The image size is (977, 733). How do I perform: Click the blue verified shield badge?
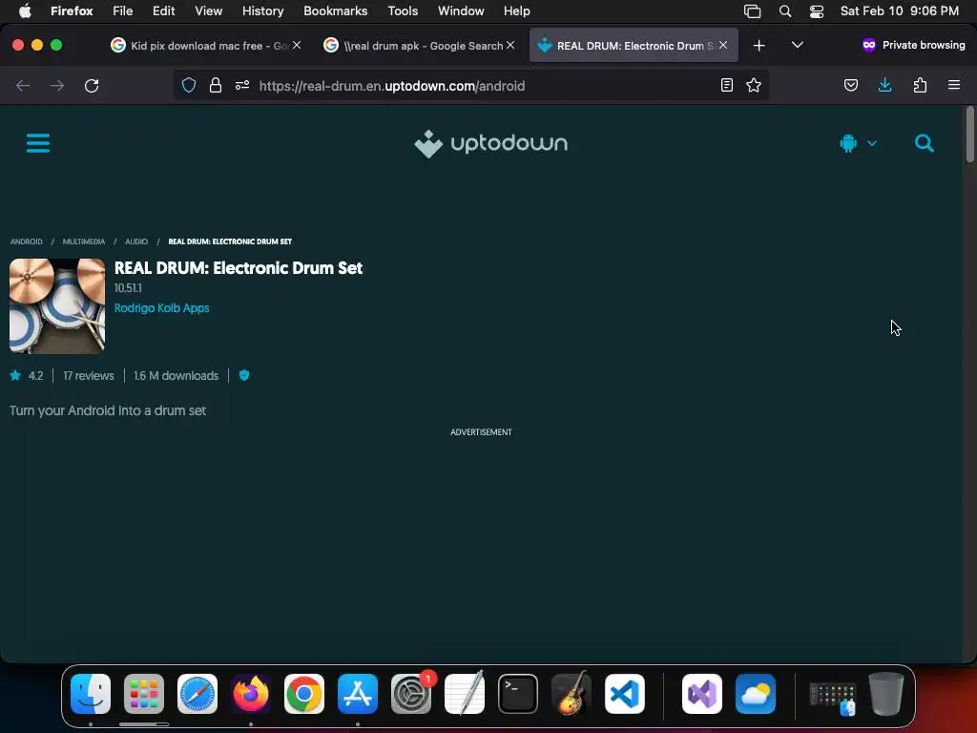244,375
